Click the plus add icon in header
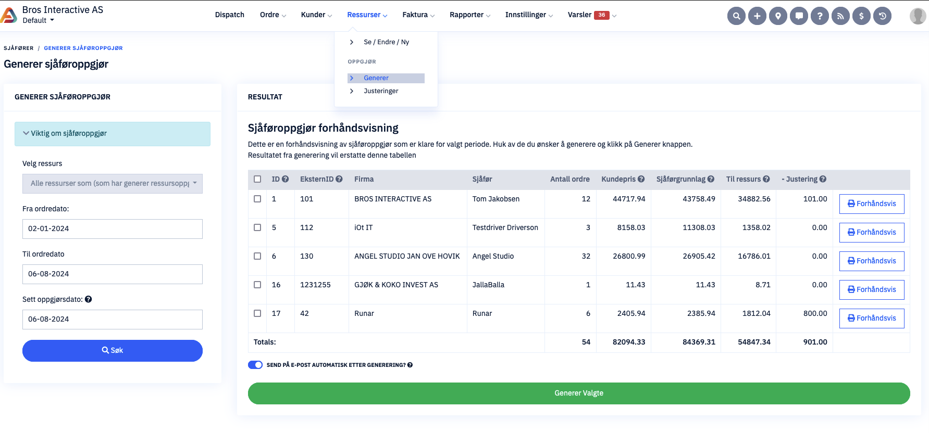The image size is (929, 433). pos(757,16)
